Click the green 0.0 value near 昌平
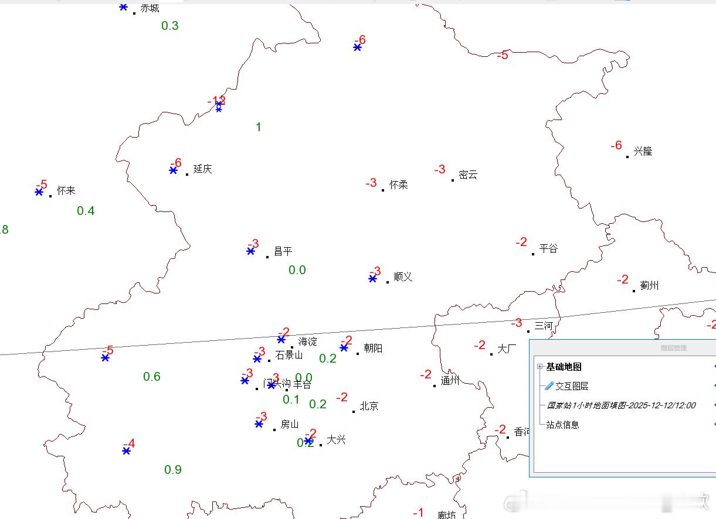Image resolution: width=716 pixels, height=519 pixels. 297,270
